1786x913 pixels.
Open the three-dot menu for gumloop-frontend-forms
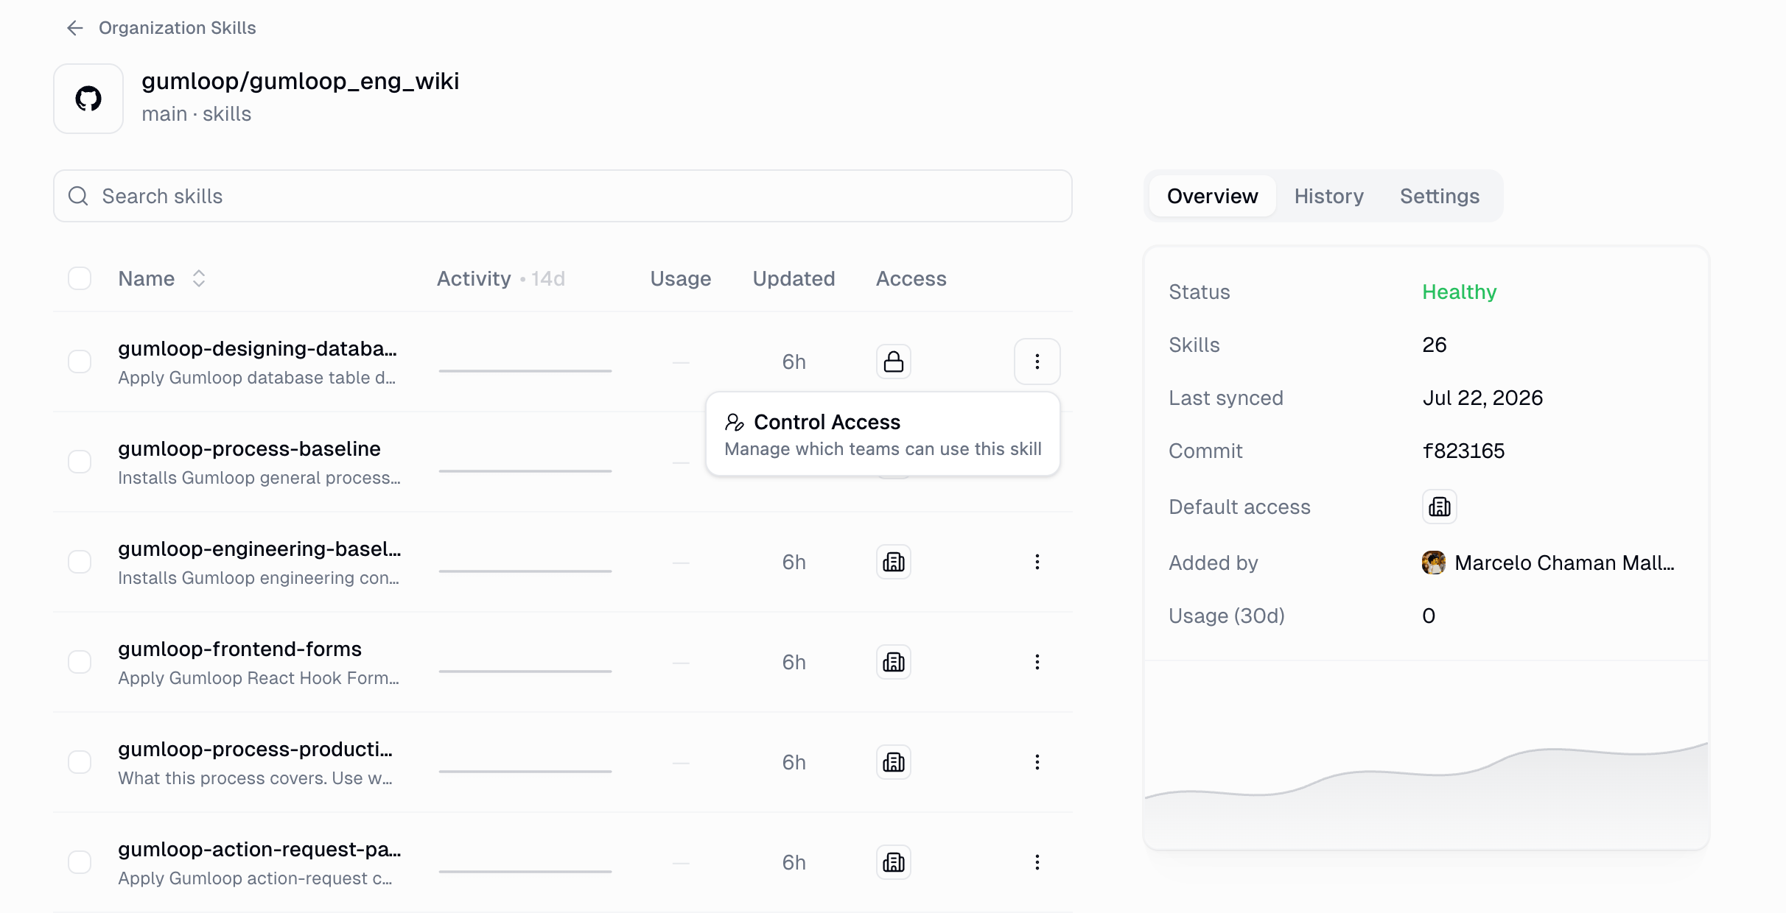[1037, 662]
